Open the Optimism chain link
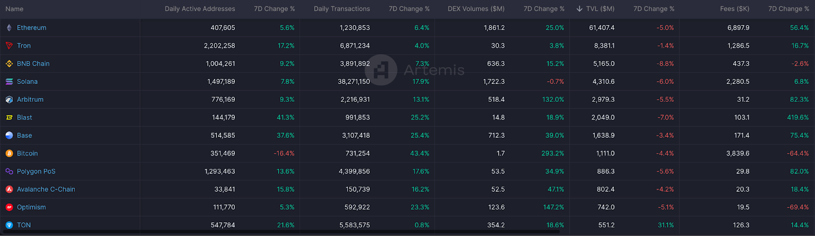815x236 pixels. (31, 207)
